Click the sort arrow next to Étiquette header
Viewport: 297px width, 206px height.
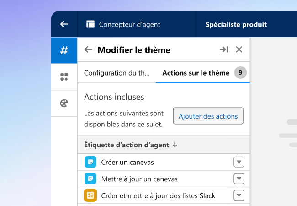tap(175, 145)
